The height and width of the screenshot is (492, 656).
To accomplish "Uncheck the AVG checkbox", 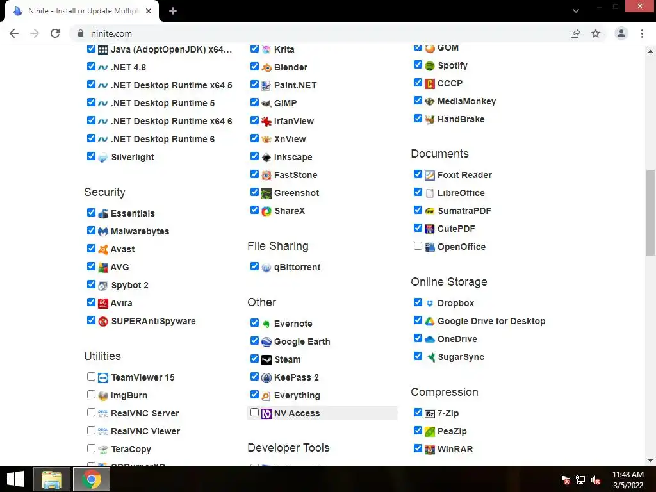I will 91,266.
